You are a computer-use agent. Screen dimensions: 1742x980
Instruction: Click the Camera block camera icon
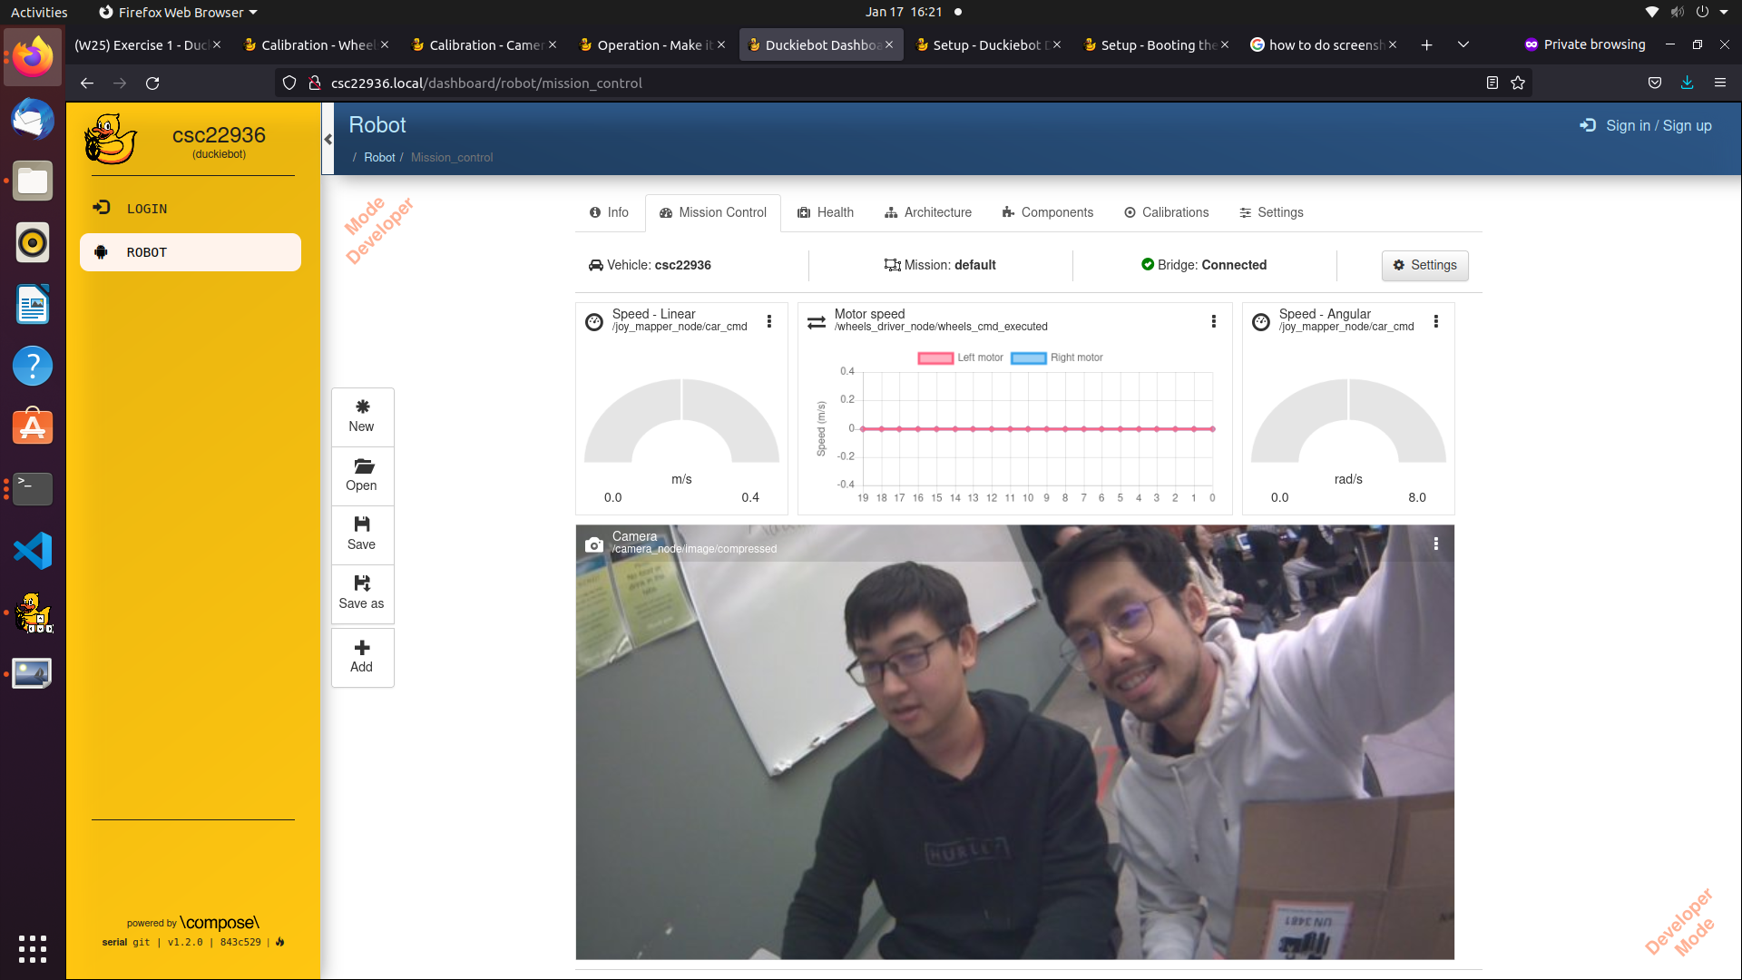click(594, 544)
